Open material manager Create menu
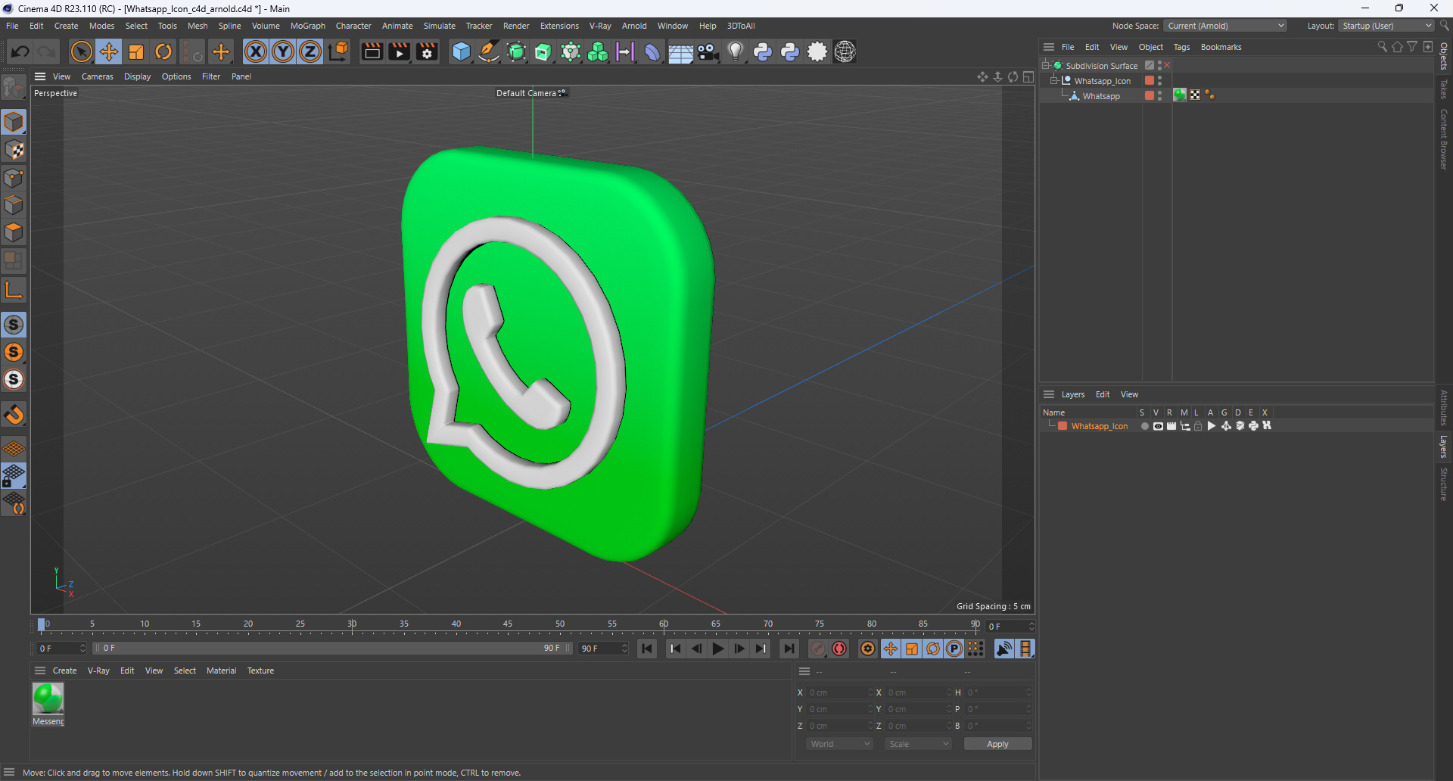1453x781 pixels. (x=64, y=671)
